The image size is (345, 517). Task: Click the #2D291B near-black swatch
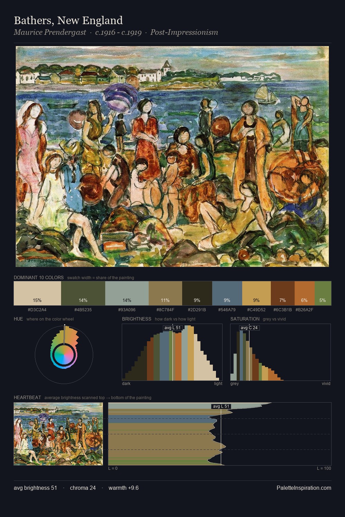tap(197, 293)
